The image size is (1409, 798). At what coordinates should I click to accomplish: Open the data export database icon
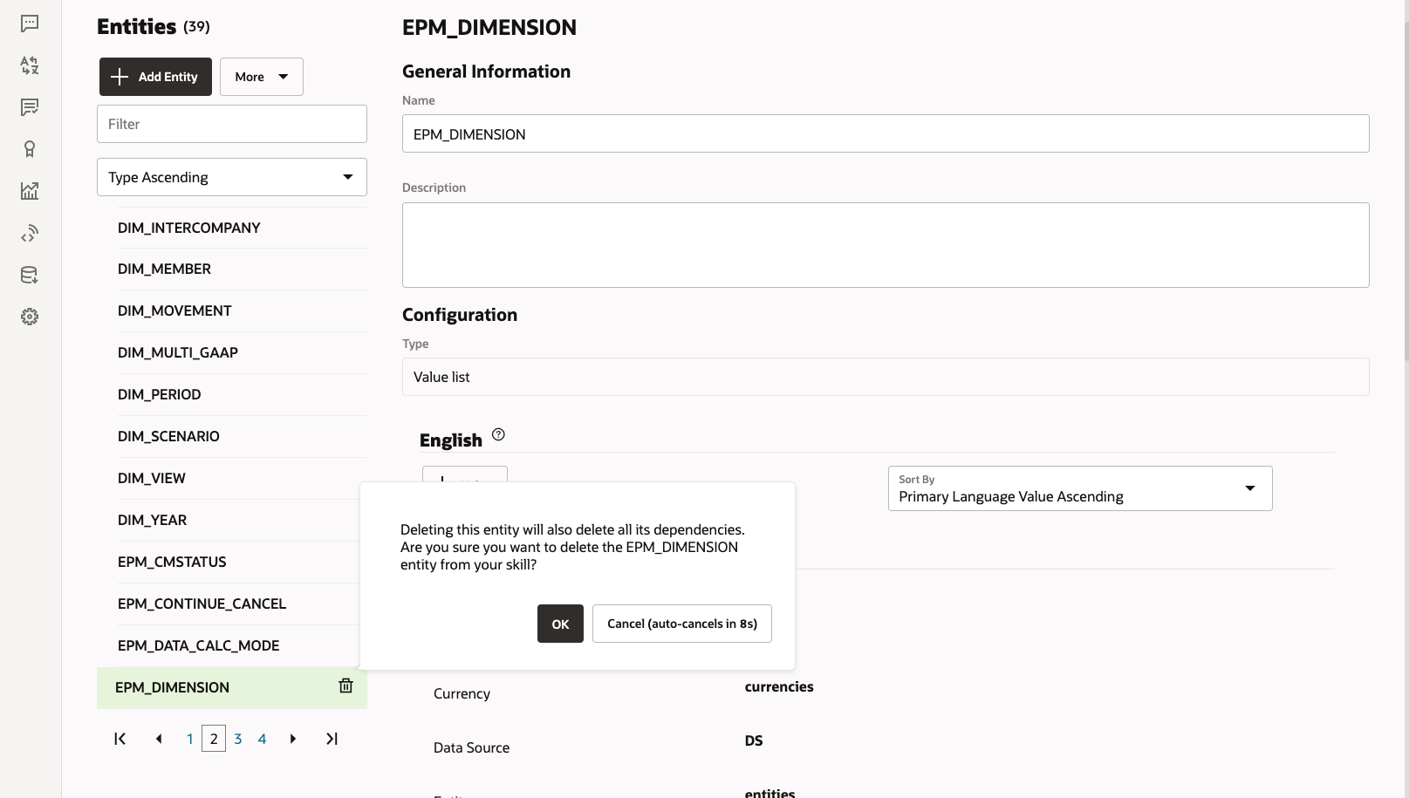tap(30, 275)
